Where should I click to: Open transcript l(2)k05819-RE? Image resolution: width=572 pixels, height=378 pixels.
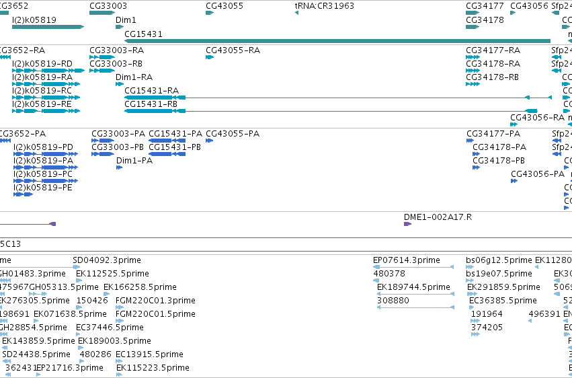pyautogui.click(x=42, y=104)
